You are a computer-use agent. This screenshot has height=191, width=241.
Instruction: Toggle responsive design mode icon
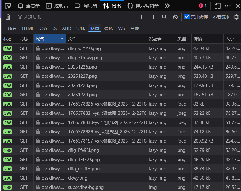217,6
